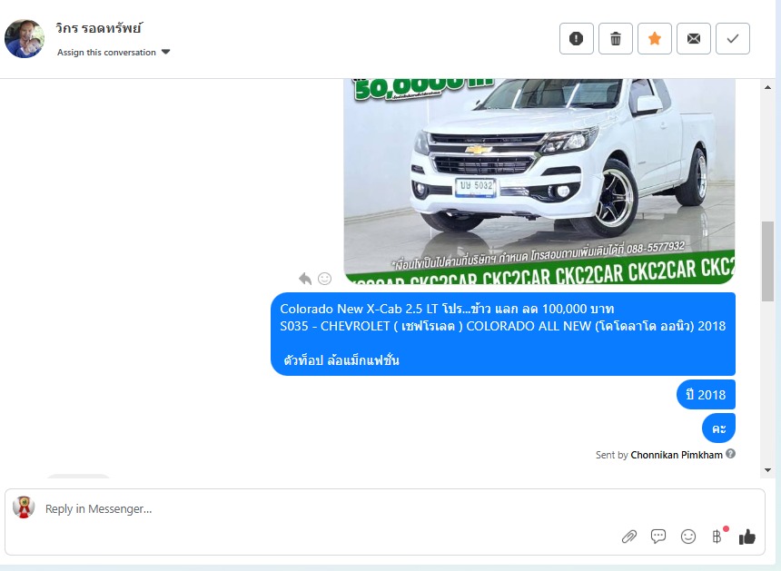The height and width of the screenshot is (571, 781).
Task: Open saved replies speech bubble icon
Action: point(658,537)
